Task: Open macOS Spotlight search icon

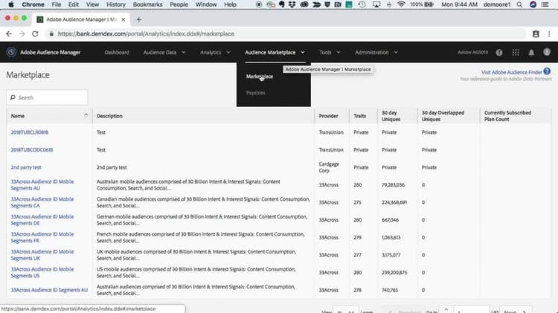Action: coord(519,4)
